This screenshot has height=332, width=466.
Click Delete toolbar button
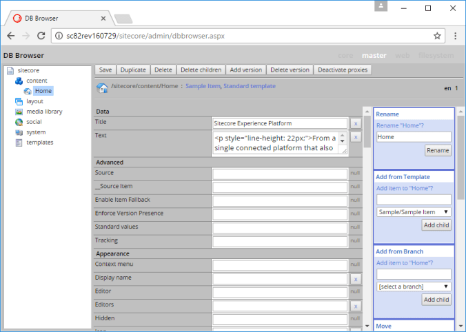click(163, 70)
